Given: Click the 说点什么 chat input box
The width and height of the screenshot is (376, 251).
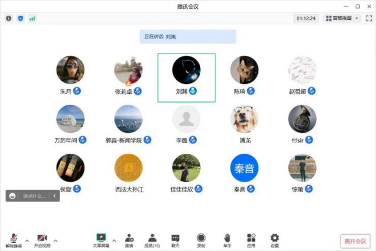Looking at the screenshot, I should pos(34,196).
